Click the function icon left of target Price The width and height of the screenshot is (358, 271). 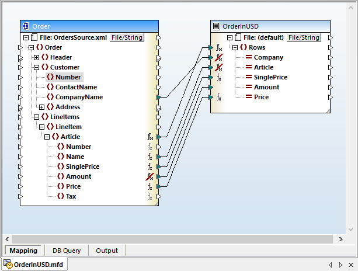click(219, 97)
